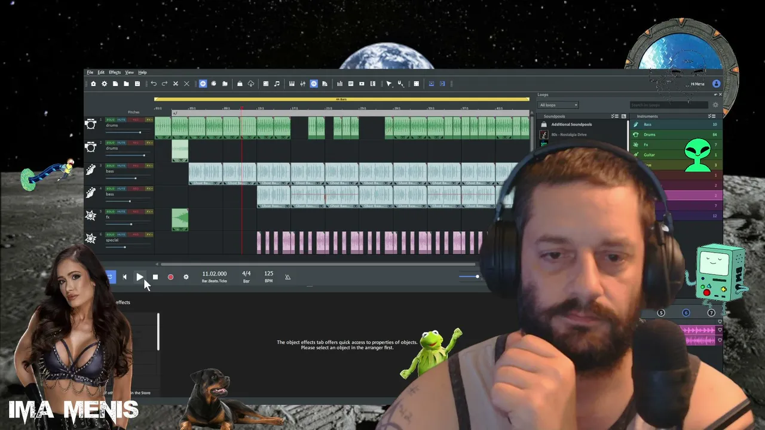This screenshot has width=765, height=430.
Task: Open the FX dropdown on track 4
Action: tap(149, 189)
